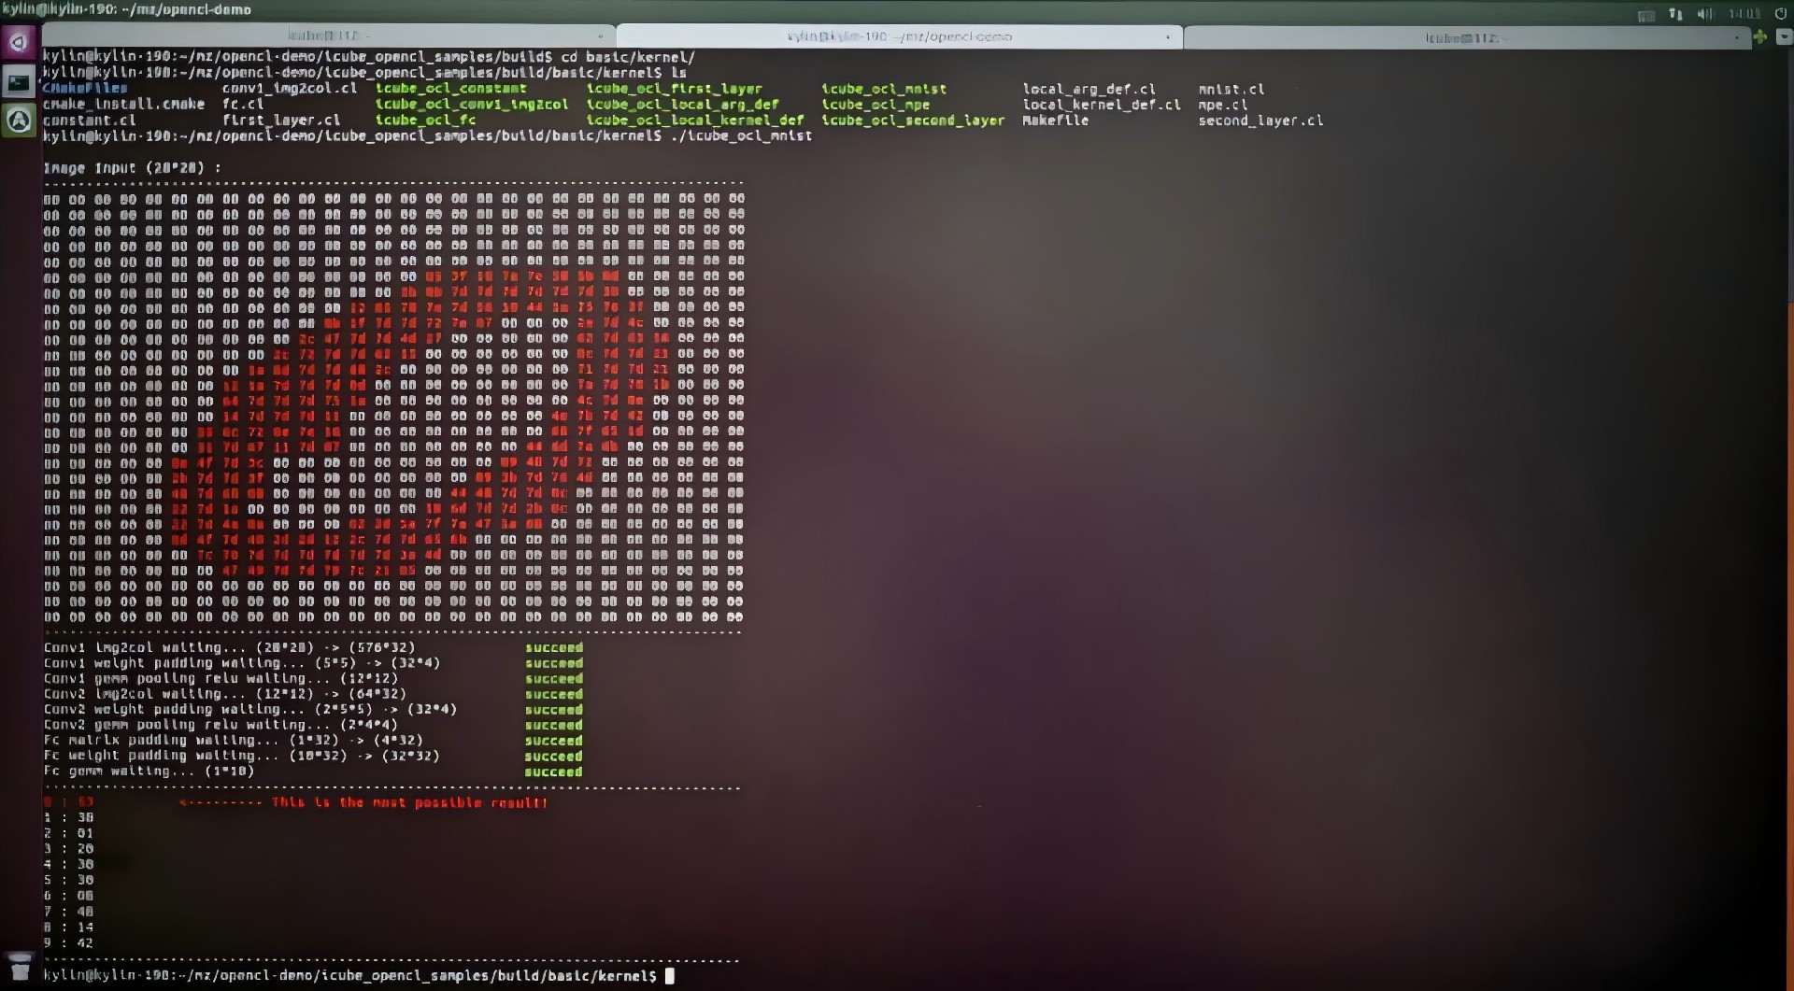Open the keyboard input indicator in top panel
This screenshot has width=1794, height=991.
(x=1646, y=15)
